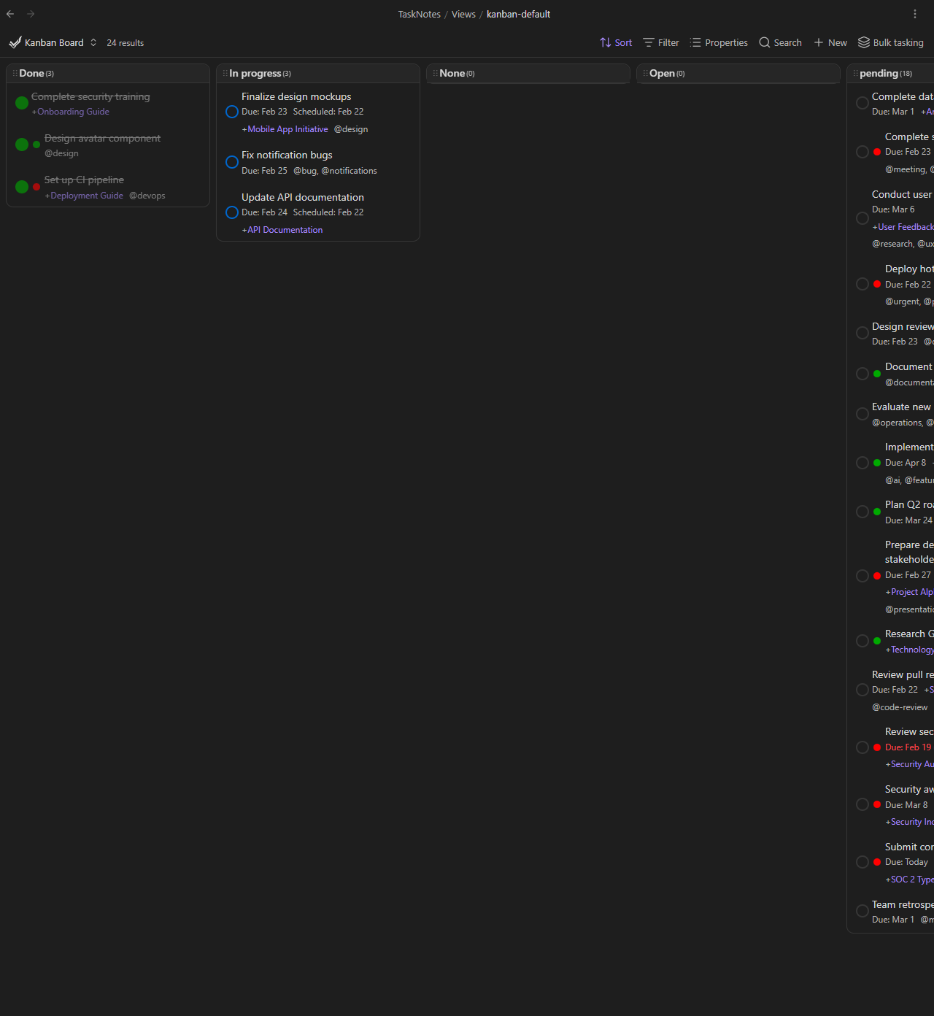934x1016 pixels.
Task: Activate the Search function
Action: 780,42
